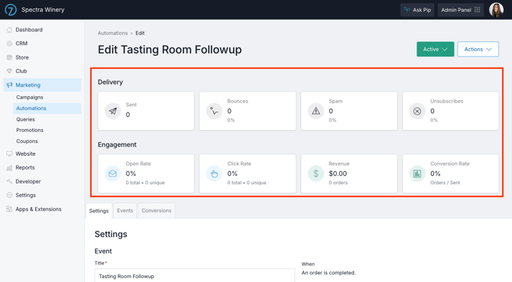Open the user profile avatar

pyautogui.click(x=496, y=10)
